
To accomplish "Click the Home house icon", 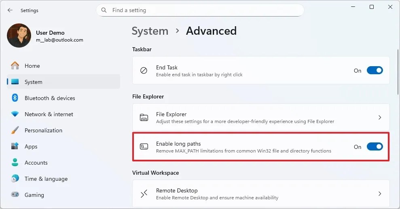I will coord(15,66).
